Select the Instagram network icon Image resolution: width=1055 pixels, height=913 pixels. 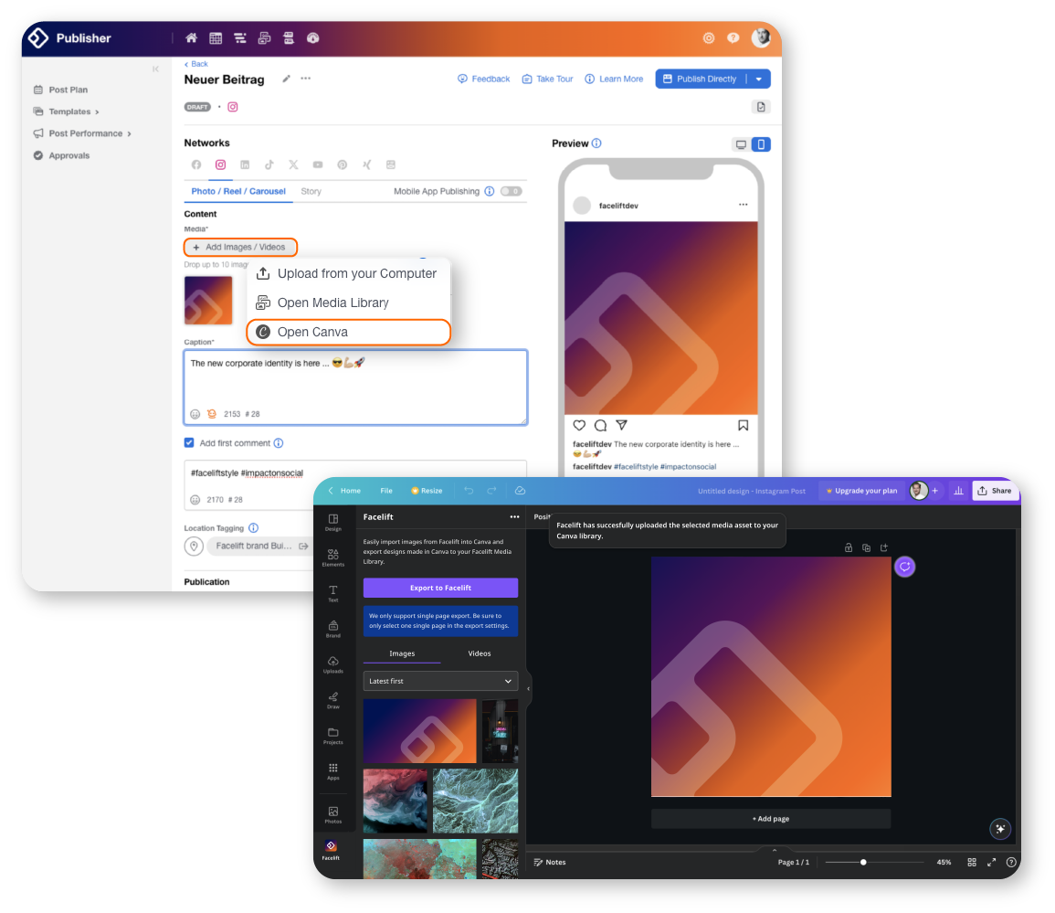220,165
